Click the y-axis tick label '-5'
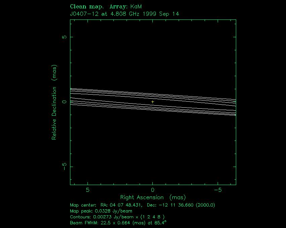286x228 pixels. coord(65,166)
